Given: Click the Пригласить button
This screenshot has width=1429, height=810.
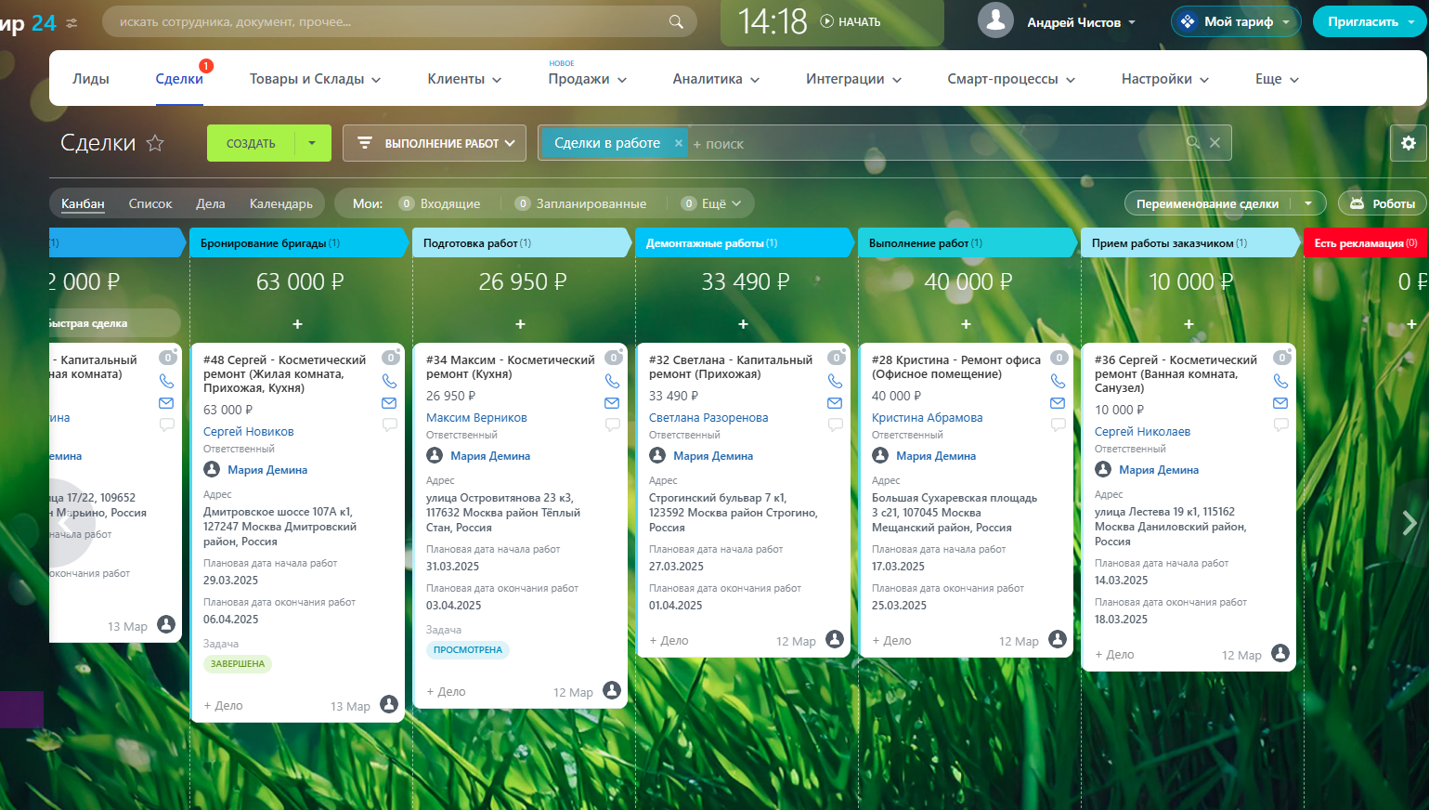Looking at the screenshot, I should coord(1370,21).
